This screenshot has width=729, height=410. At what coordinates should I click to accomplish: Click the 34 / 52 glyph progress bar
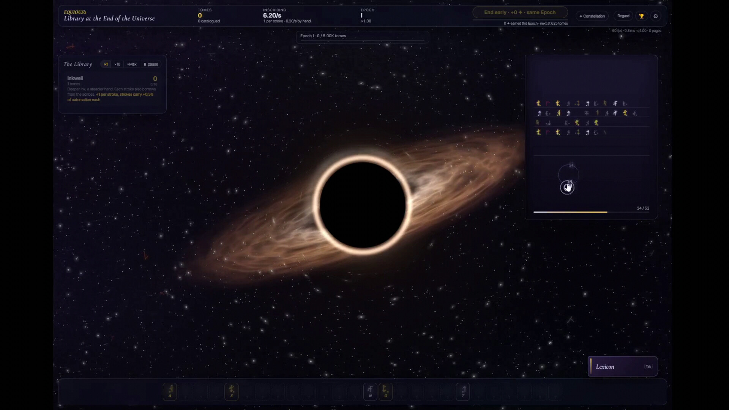pos(591,212)
